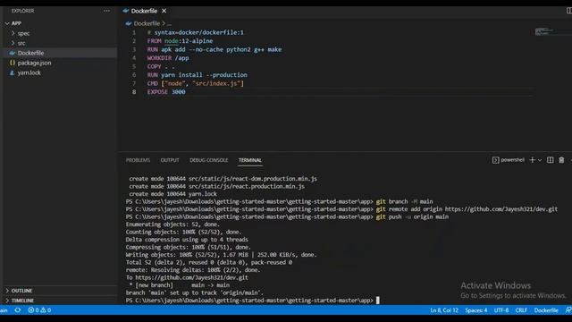Open the launch profile dropdown arrow
The height and width of the screenshot is (322, 572).
pos(540,160)
